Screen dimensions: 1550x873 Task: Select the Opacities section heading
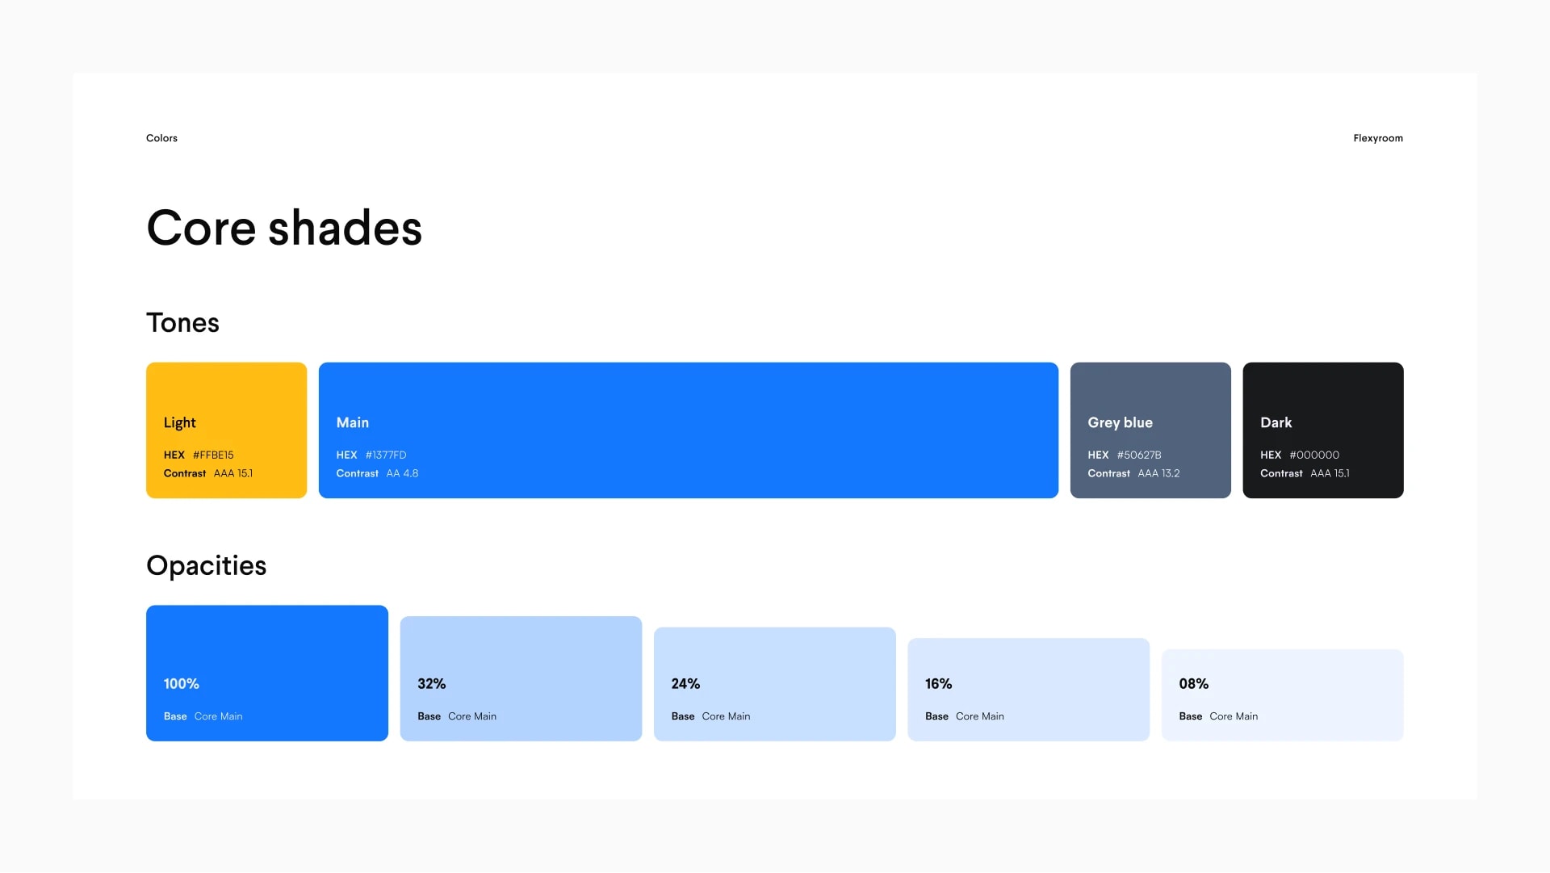coord(206,566)
